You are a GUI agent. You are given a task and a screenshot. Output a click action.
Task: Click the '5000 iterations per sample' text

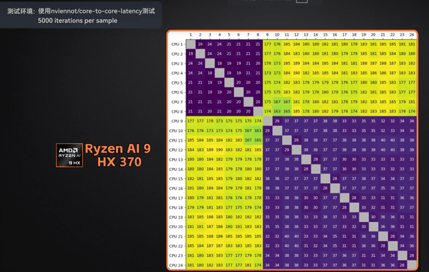point(77,21)
